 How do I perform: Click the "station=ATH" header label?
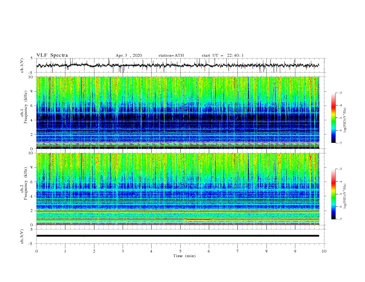coord(171,55)
